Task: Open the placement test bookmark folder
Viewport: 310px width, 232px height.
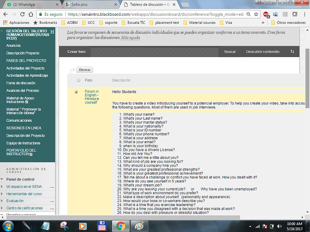Action: click(x=164, y=23)
